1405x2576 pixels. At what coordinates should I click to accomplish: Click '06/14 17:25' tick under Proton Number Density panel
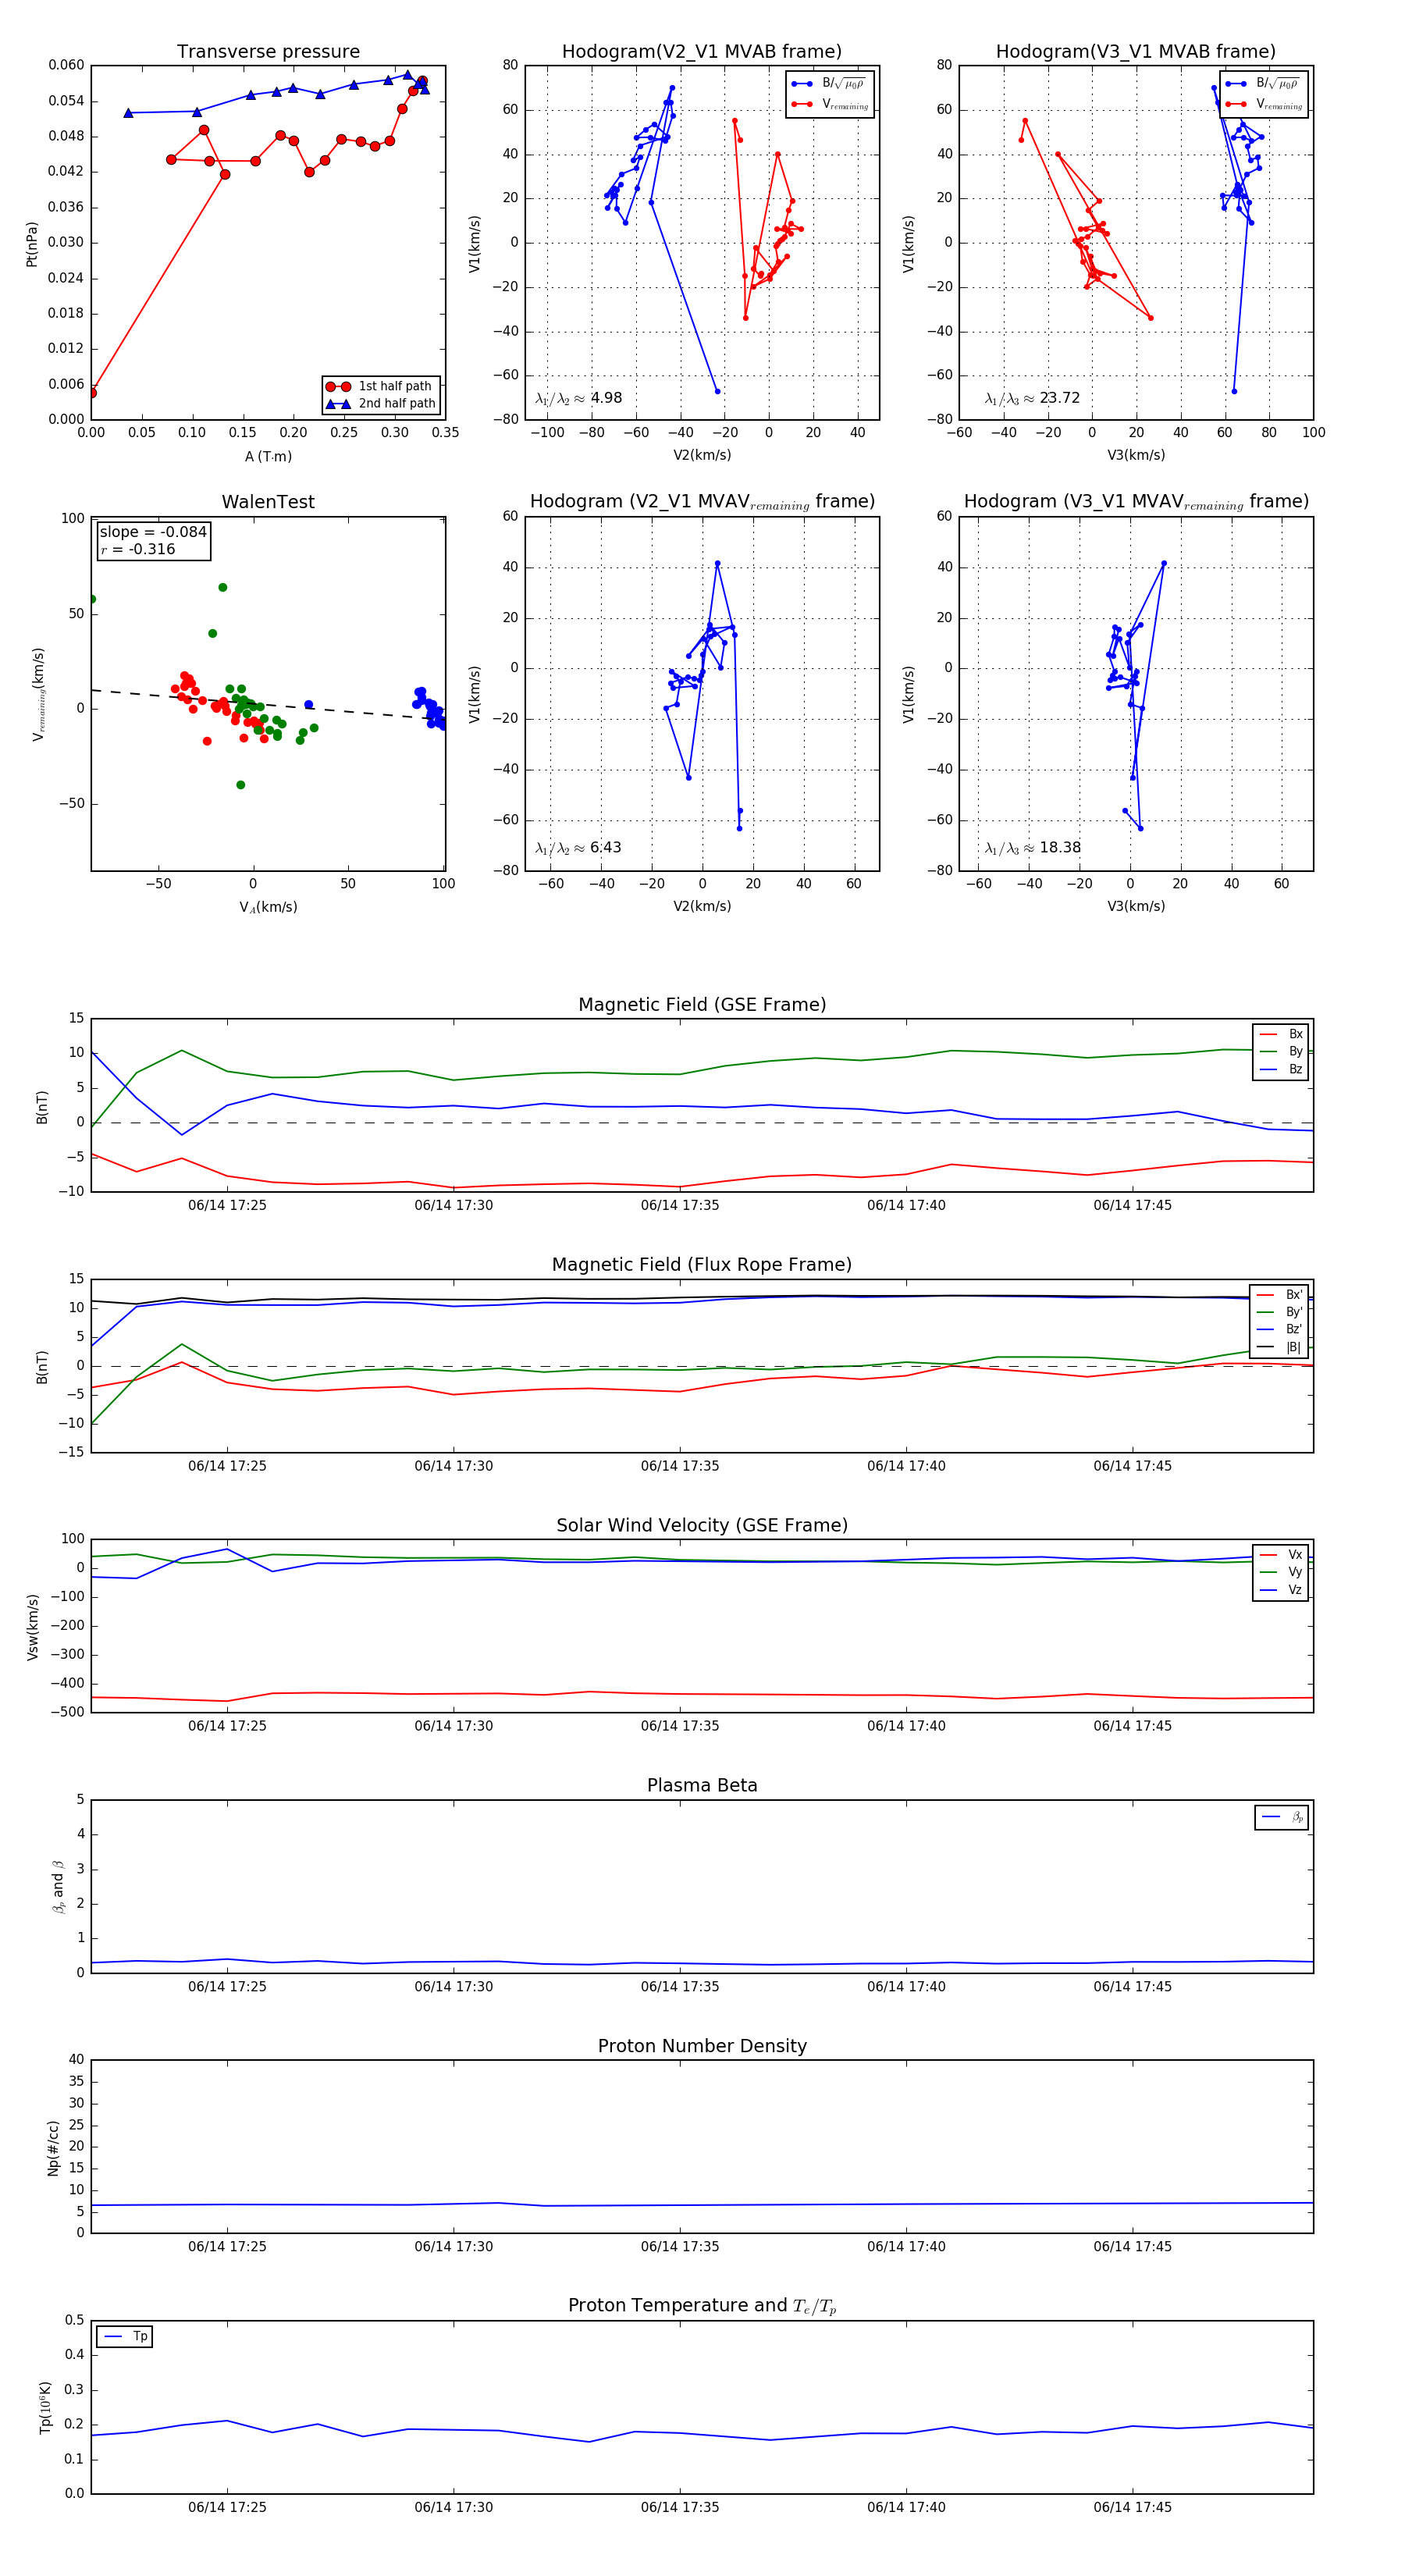coord(227,2247)
